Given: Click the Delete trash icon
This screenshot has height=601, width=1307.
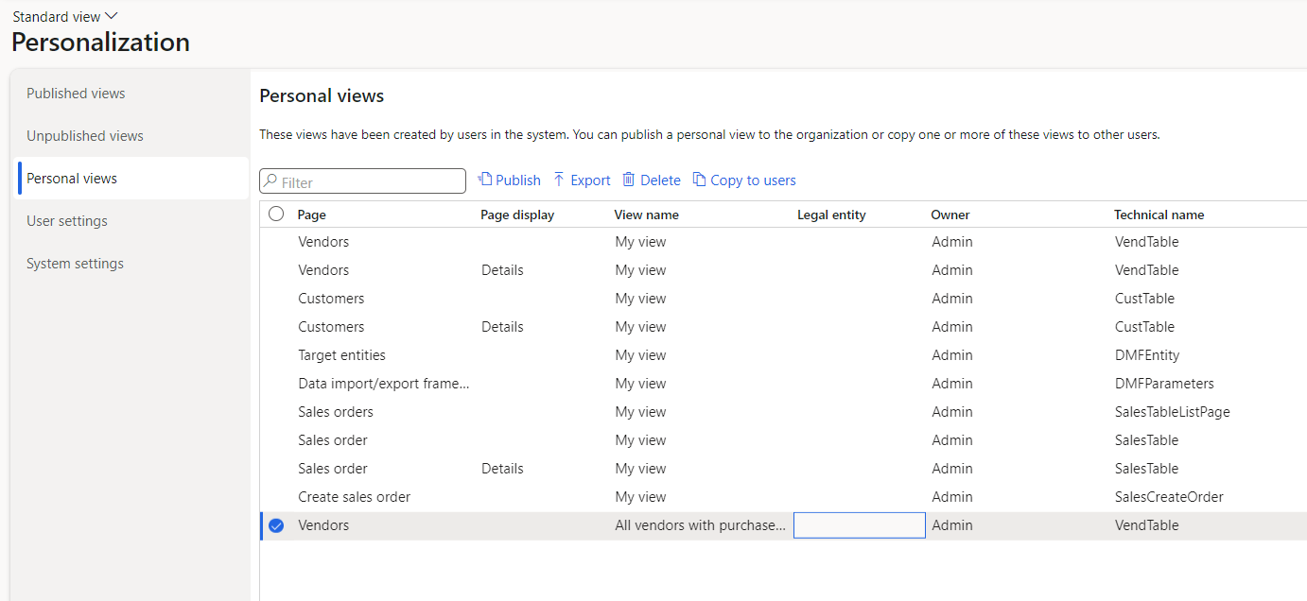Looking at the screenshot, I should [629, 180].
